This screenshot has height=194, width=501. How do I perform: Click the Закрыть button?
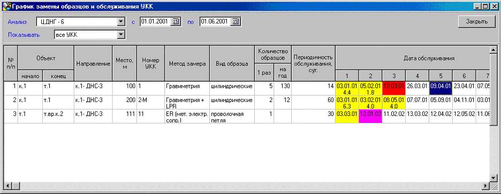(477, 22)
